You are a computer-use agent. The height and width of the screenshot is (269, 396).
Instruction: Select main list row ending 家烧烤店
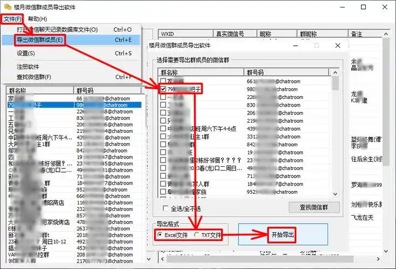(74, 222)
